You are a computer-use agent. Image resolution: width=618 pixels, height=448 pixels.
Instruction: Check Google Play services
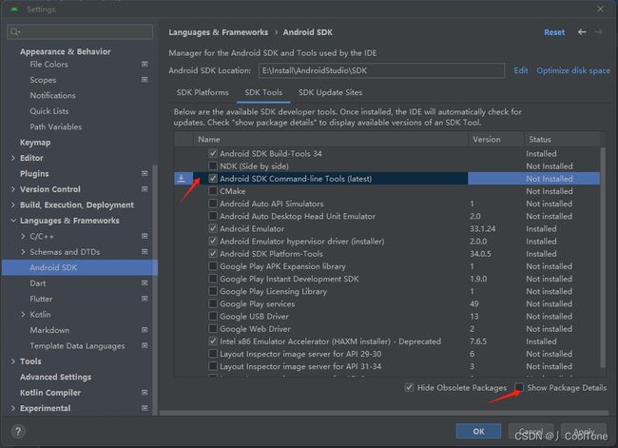click(x=213, y=303)
